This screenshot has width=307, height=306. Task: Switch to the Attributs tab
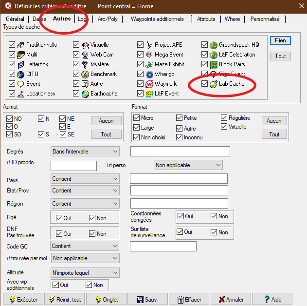tap(206, 19)
